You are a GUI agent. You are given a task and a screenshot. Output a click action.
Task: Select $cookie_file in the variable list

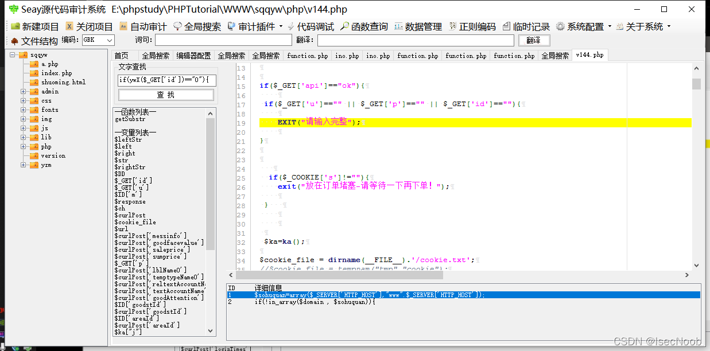tap(135, 223)
